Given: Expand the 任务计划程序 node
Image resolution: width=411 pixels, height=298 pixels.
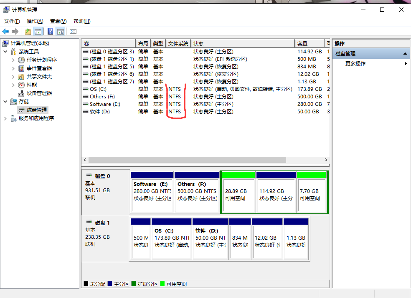Looking at the screenshot, I should [x=13, y=60].
